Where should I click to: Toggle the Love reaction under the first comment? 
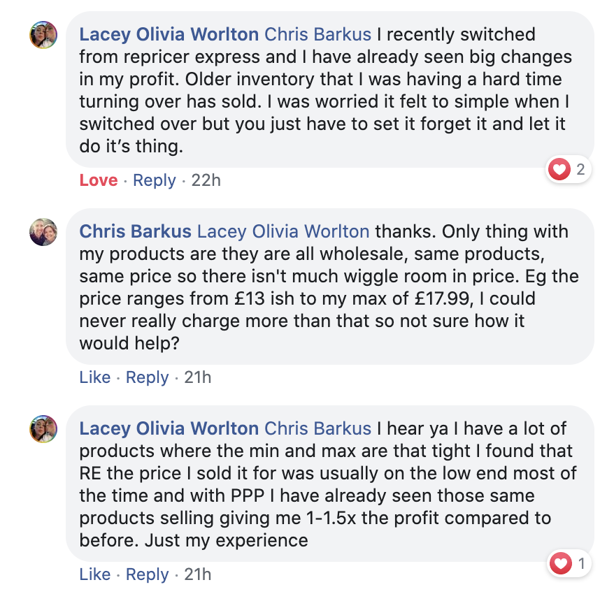click(98, 180)
